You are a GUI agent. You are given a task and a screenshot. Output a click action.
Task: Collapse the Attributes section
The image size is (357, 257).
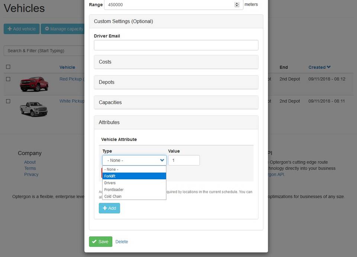(x=176, y=122)
